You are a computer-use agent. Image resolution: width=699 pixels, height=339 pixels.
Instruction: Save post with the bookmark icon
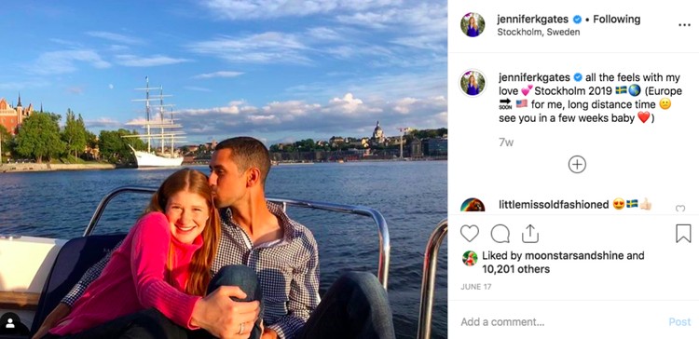coord(683,234)
